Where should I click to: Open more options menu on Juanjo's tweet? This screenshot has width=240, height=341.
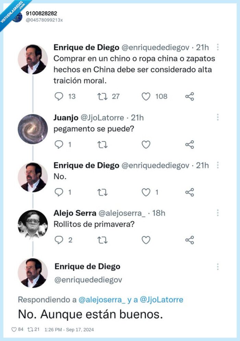point(218,117)
